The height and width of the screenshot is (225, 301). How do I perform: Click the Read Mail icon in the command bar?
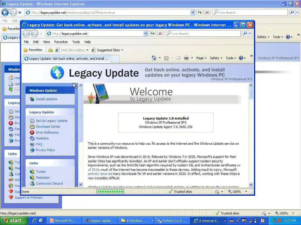(x=178, y=58)
